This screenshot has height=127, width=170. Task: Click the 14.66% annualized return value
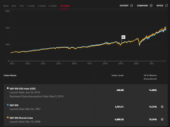click(x=153, y=90)
